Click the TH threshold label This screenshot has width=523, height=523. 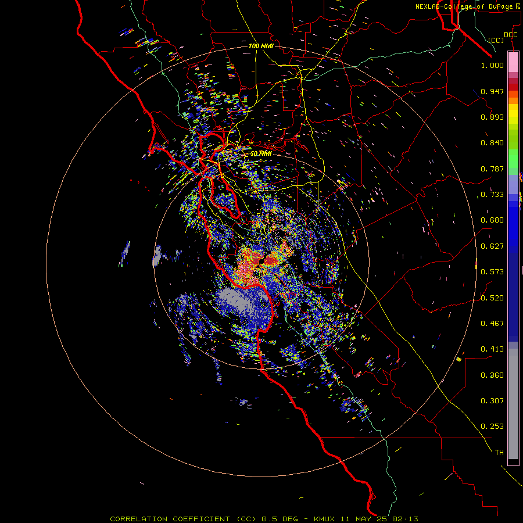pos(499,453)
